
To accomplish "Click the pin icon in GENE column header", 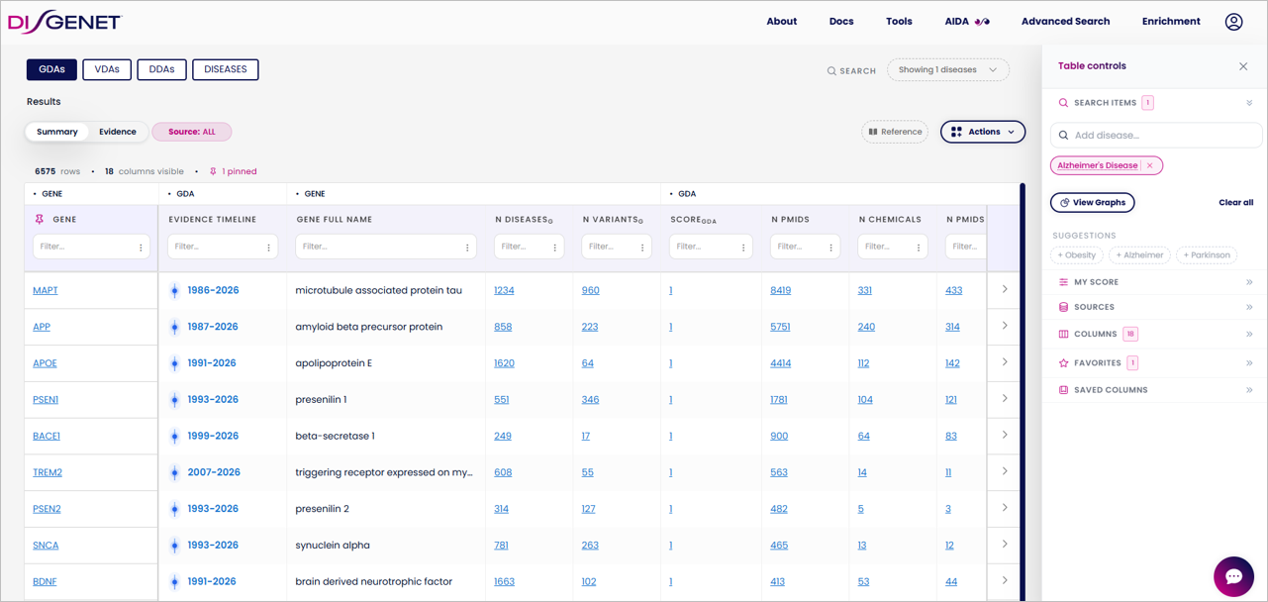I will tap(40, 220).
